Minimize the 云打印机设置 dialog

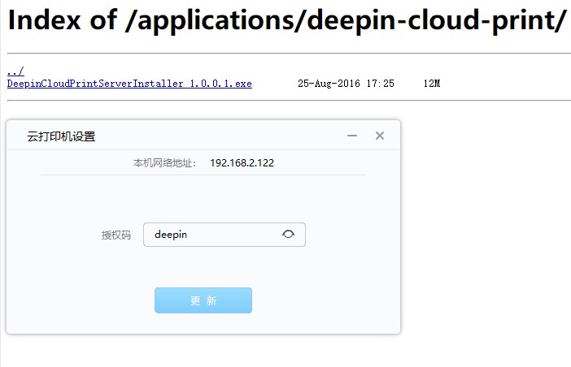352,136
